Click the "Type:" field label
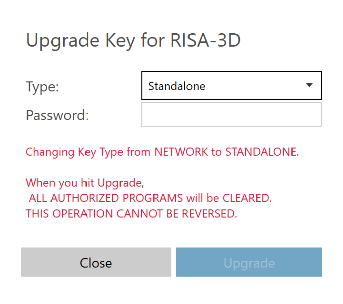This screenshot has width=343, height=304. point(42,87)
